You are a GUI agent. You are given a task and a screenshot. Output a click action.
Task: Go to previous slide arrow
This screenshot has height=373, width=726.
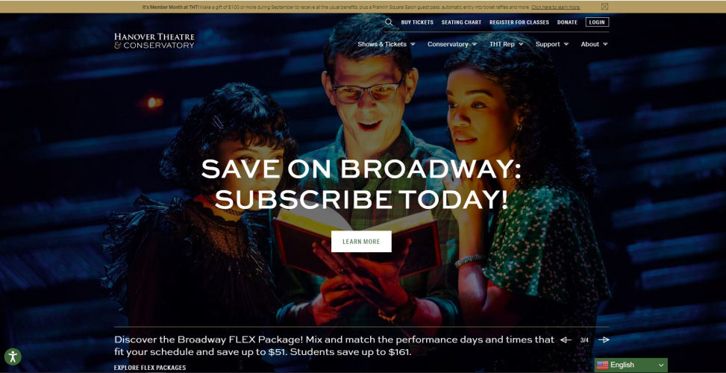pos(566,340)
